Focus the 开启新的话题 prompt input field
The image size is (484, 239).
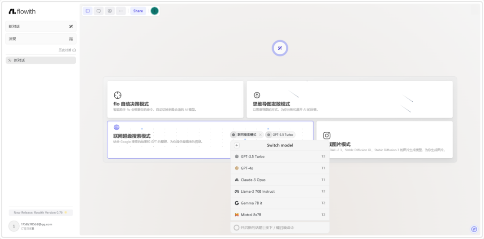pos(280,228)
